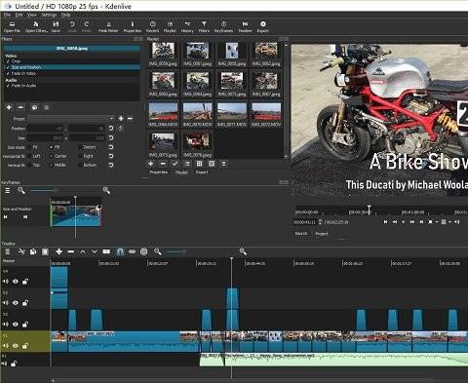Toggle the ripple trim icon in timeline

[132, 251]
